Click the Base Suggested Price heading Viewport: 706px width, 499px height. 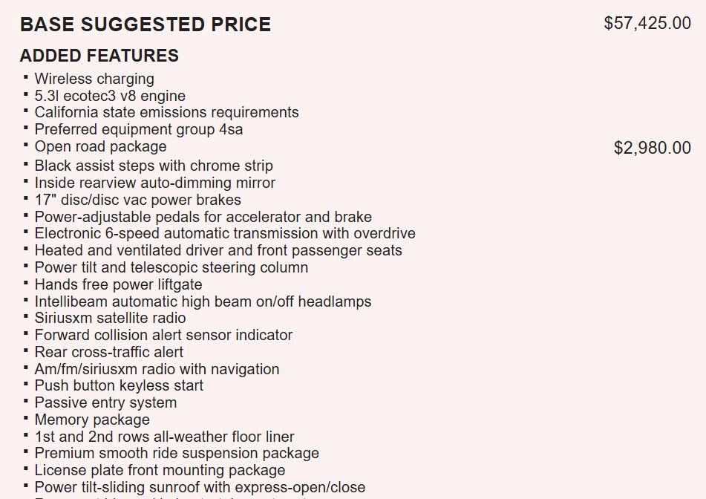tap(146, 25)
